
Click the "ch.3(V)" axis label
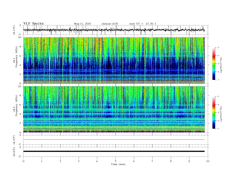14,140
